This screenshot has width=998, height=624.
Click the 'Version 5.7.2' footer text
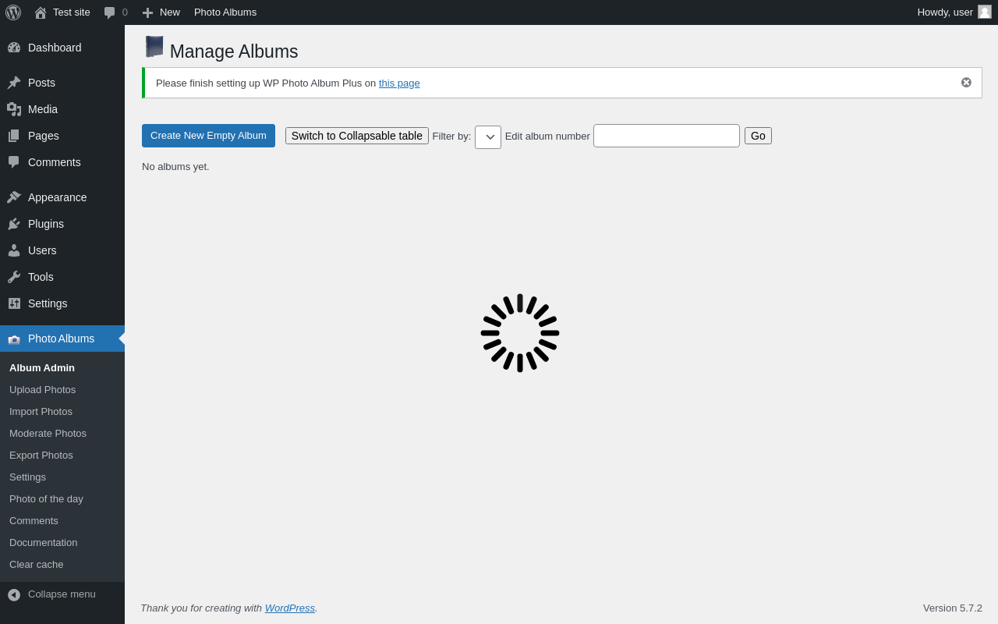(x=953, y=608)
